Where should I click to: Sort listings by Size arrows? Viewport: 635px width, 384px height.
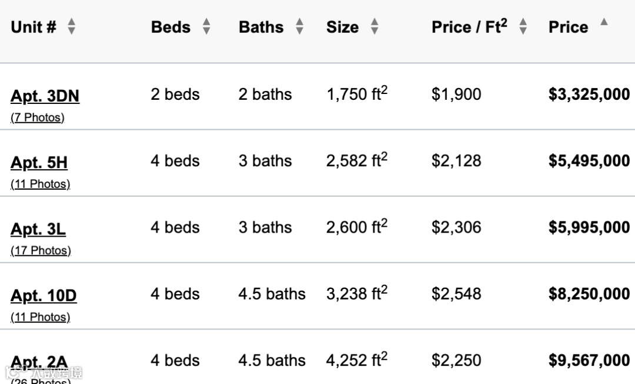coord(375,26)
